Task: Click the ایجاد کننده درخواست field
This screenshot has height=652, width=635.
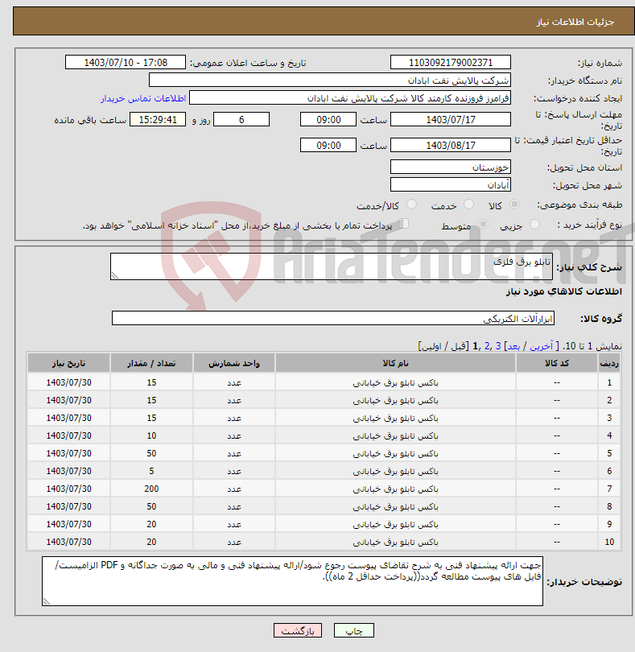Action: pos(350,98)
